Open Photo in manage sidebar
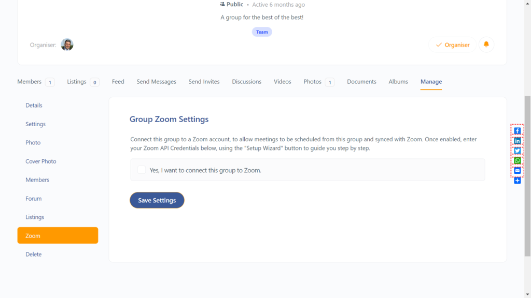 pyautogui.click(x=33, y=143)
